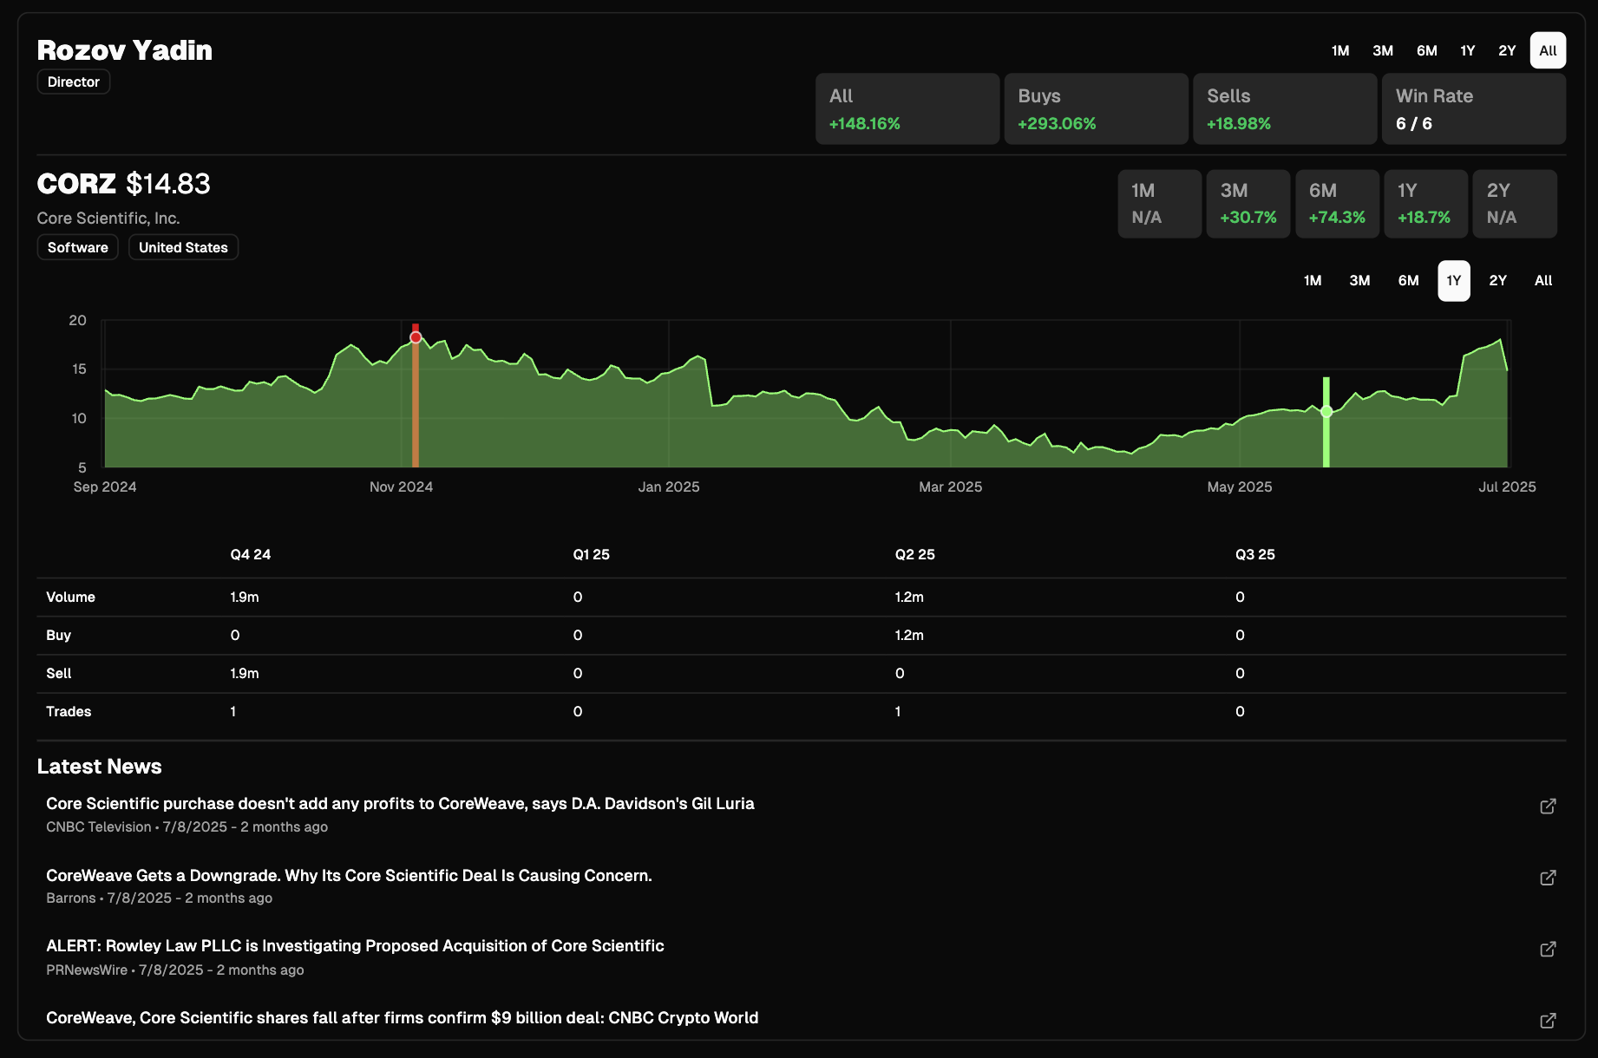Click the Q4 24 Volume value 1.9m
1598x1058 pixels.
[245, 597]
